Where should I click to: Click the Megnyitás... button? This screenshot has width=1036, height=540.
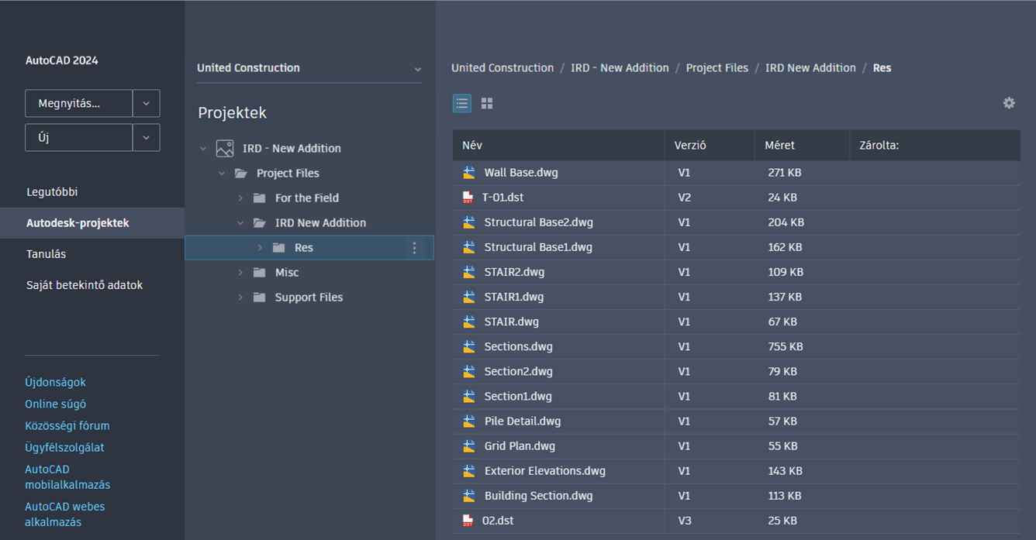click(79, 103)
